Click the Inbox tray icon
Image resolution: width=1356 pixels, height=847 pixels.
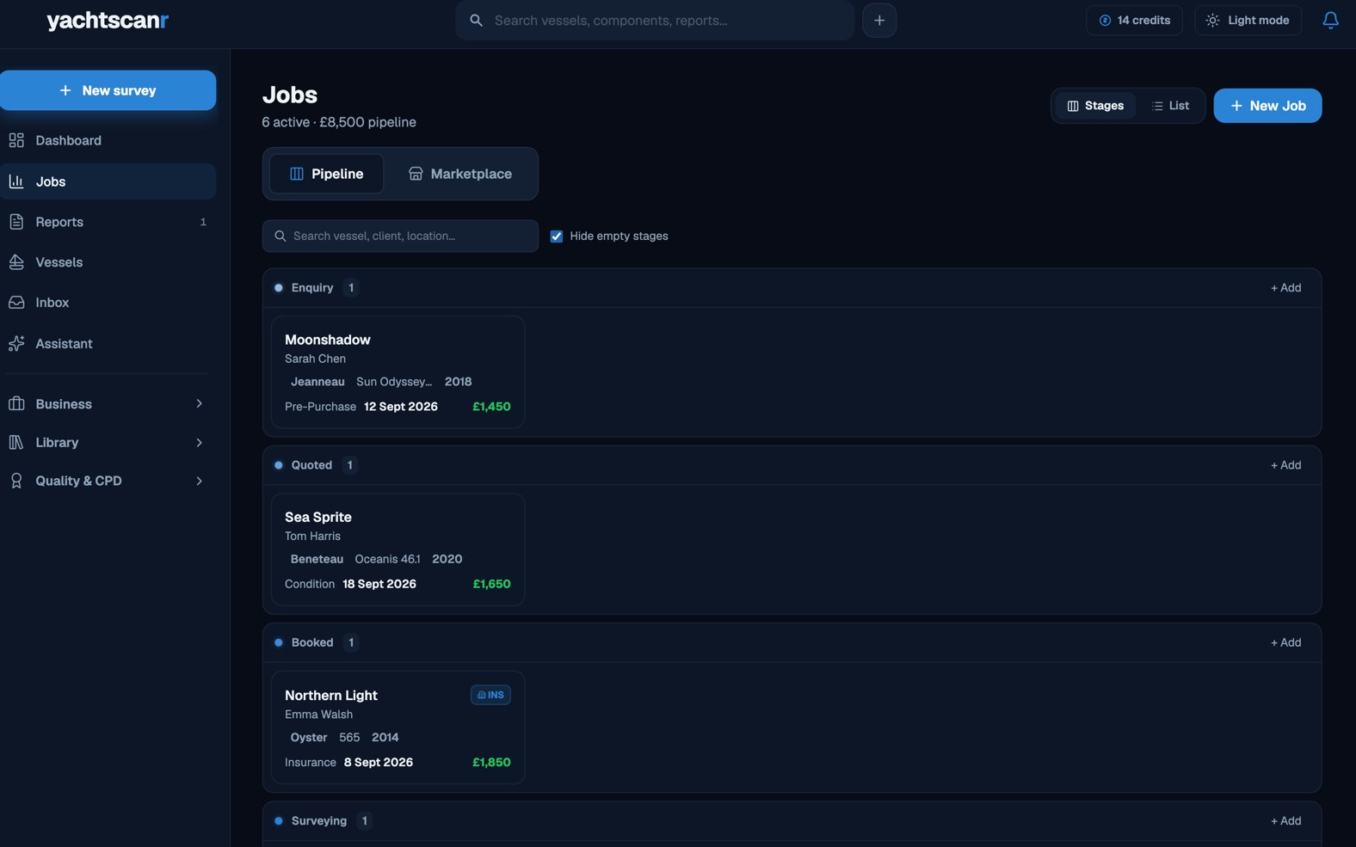(x=16, y=303)
